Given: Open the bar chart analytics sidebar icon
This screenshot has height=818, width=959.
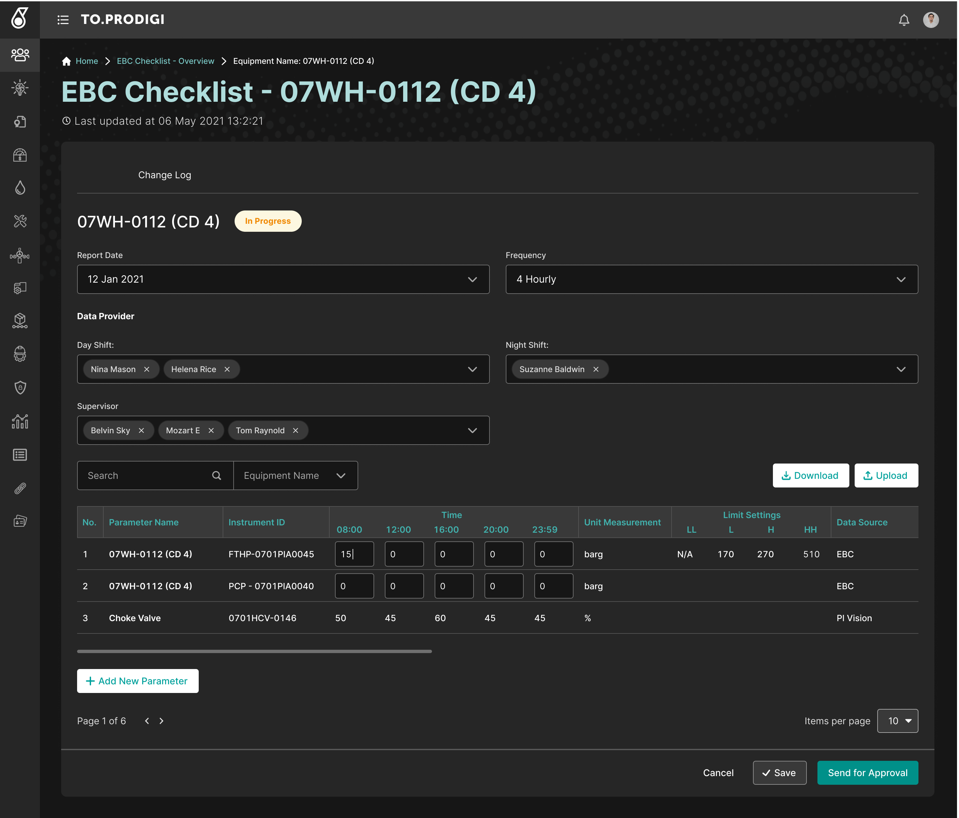Looking at the screenshot, I should click(20, 421).
